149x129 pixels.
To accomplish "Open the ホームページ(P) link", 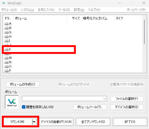I will coord(136,10).
